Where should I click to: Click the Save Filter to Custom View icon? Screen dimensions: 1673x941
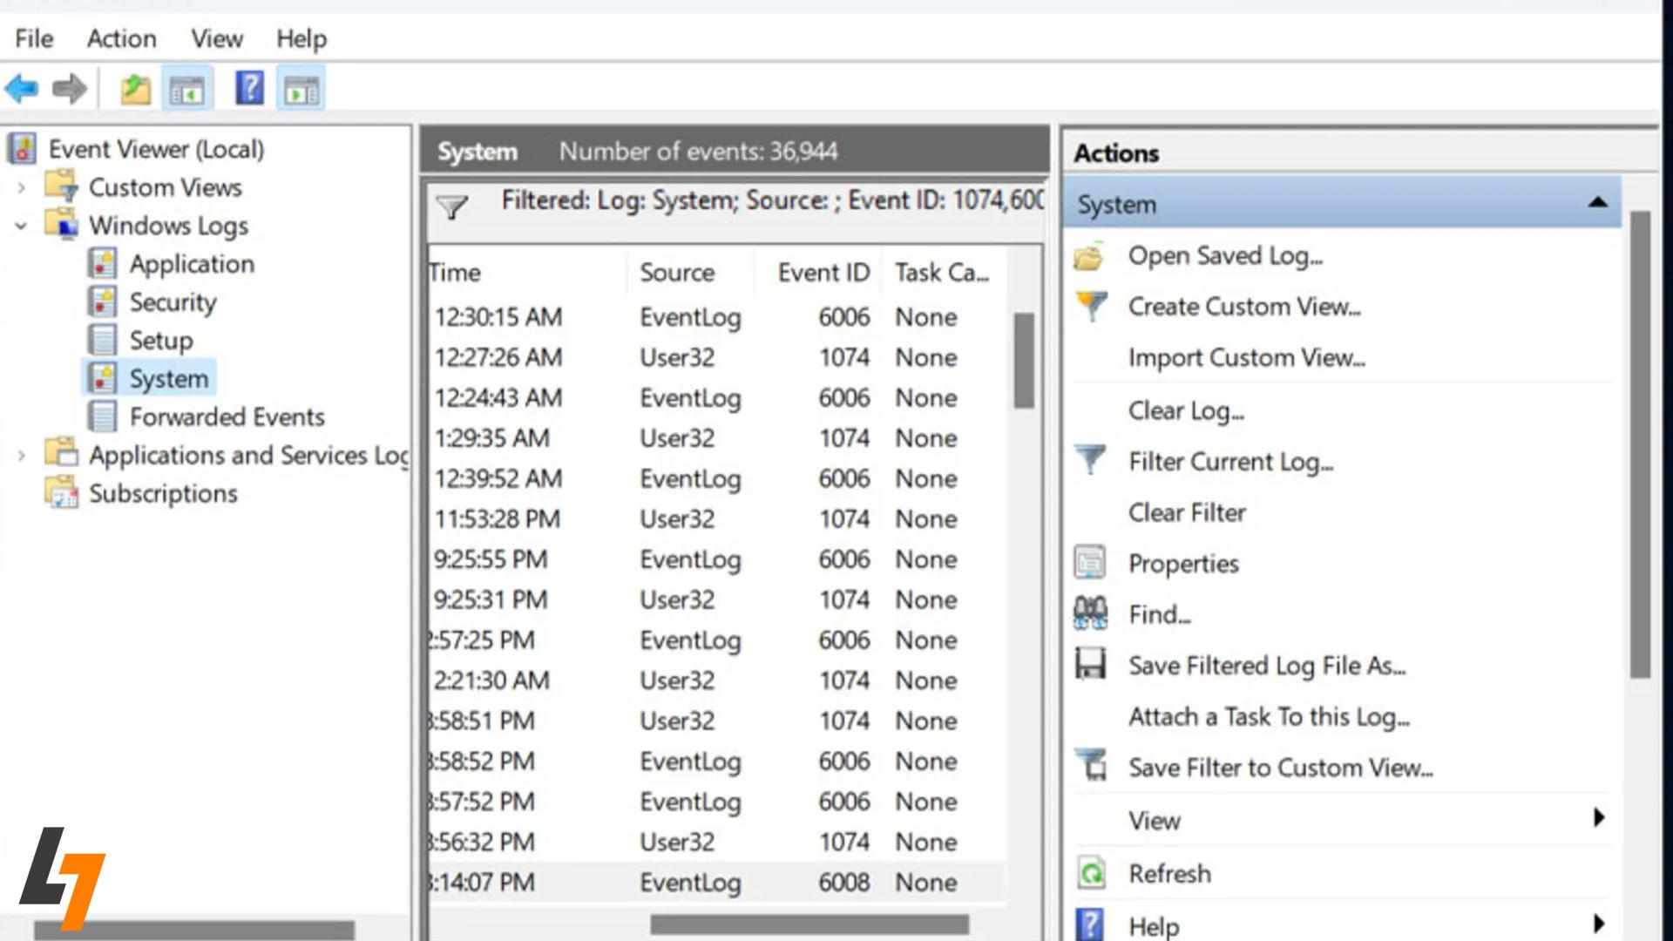(1090, 765)
